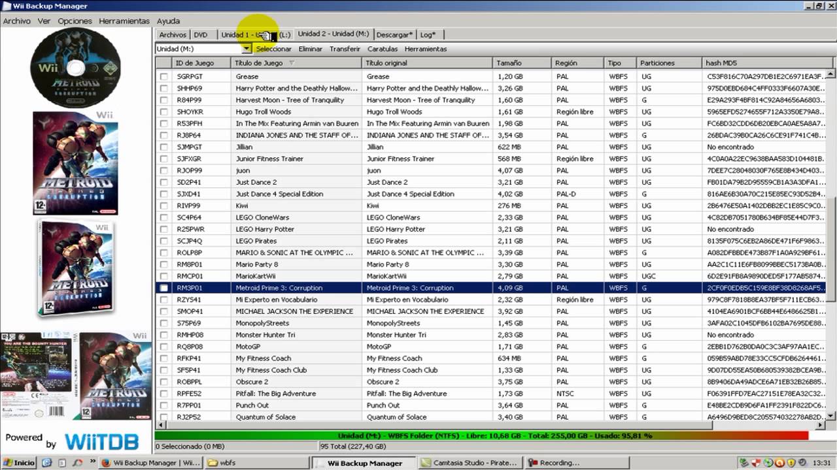Open the Transferir dropdown menu

[x=345, y=49]
